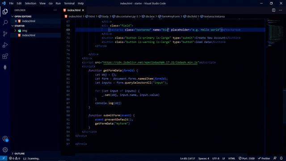Screen dimensions: 286x161
Task: Open the lodash CDN link on line 77
Action: [151, 63]
